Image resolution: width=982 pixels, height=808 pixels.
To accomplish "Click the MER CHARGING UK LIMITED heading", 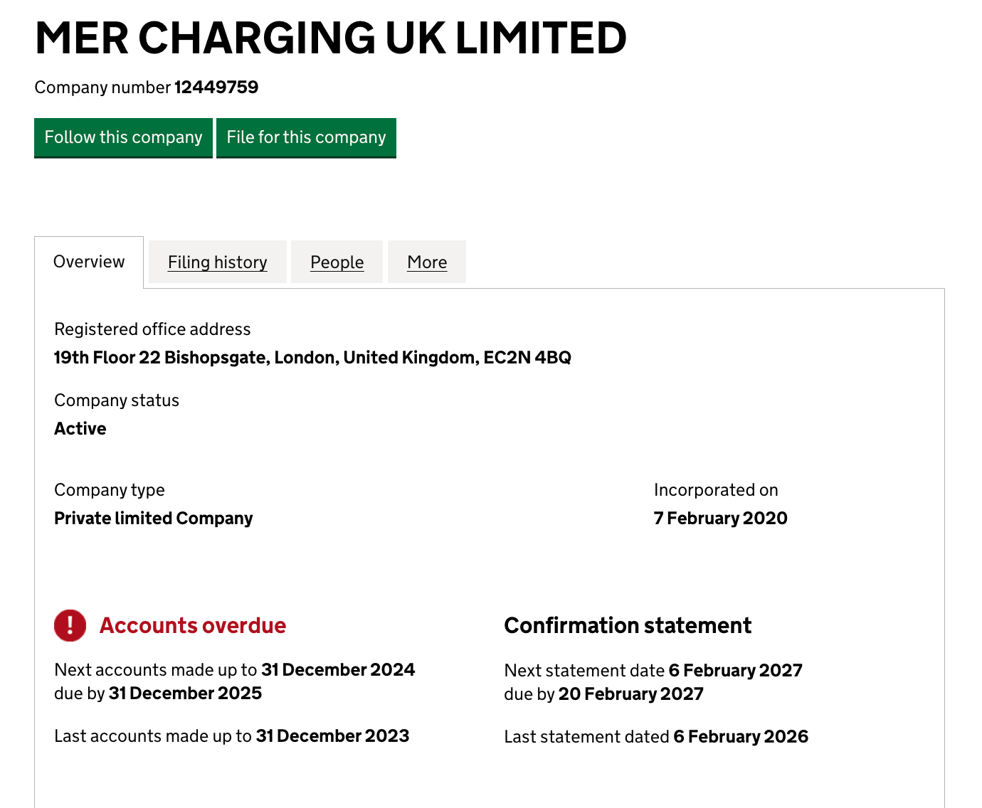I will click(x=330, y=38).
